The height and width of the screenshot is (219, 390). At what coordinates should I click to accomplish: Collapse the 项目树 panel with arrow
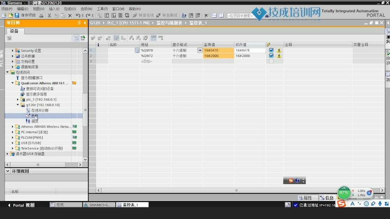point(85,23)
